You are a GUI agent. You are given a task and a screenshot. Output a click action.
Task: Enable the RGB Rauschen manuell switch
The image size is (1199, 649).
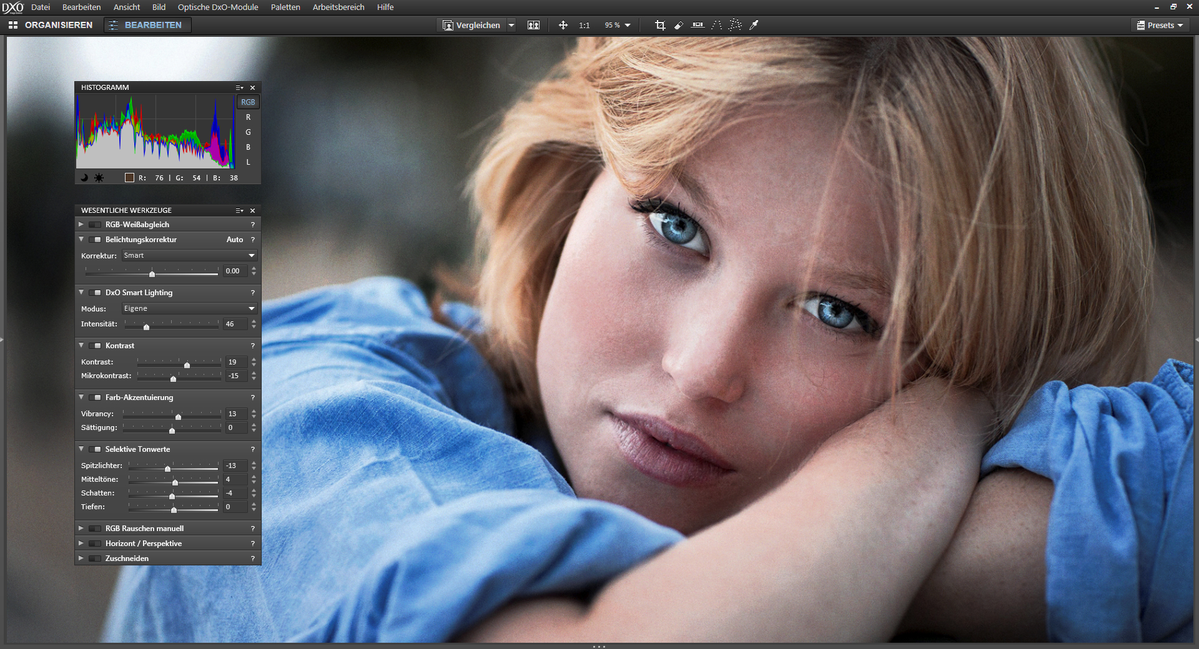click(96, 529)
